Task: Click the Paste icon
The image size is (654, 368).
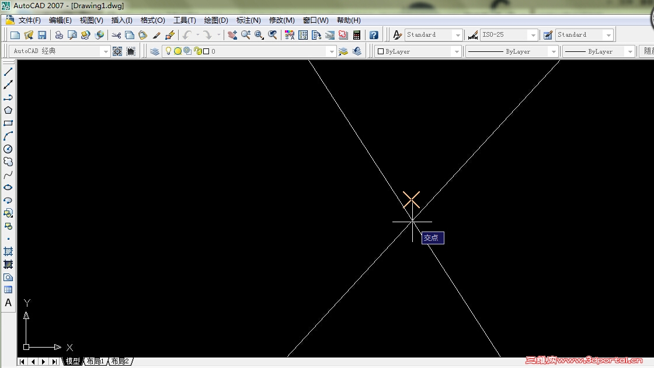Action: (143, 35)
